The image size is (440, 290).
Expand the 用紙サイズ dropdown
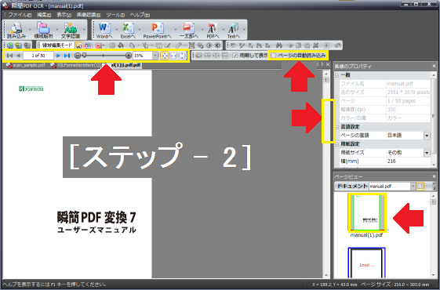(x=427, y=153)
